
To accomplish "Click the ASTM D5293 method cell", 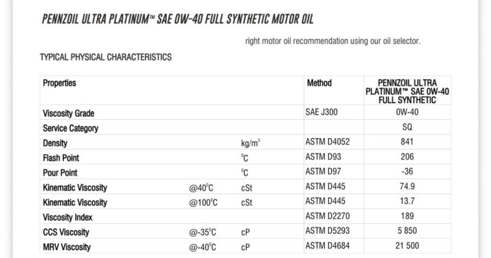I will point(327,231).
